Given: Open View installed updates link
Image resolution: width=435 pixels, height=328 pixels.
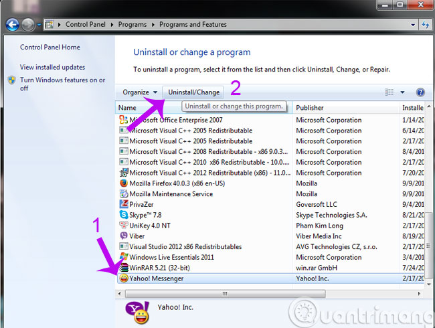Looking at the screenshot, I should [x=52, y=67].
